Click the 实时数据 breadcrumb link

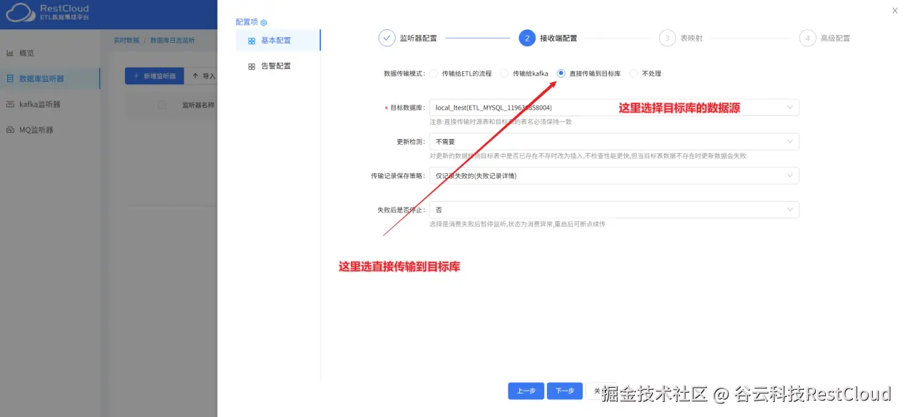click(126, 41)
